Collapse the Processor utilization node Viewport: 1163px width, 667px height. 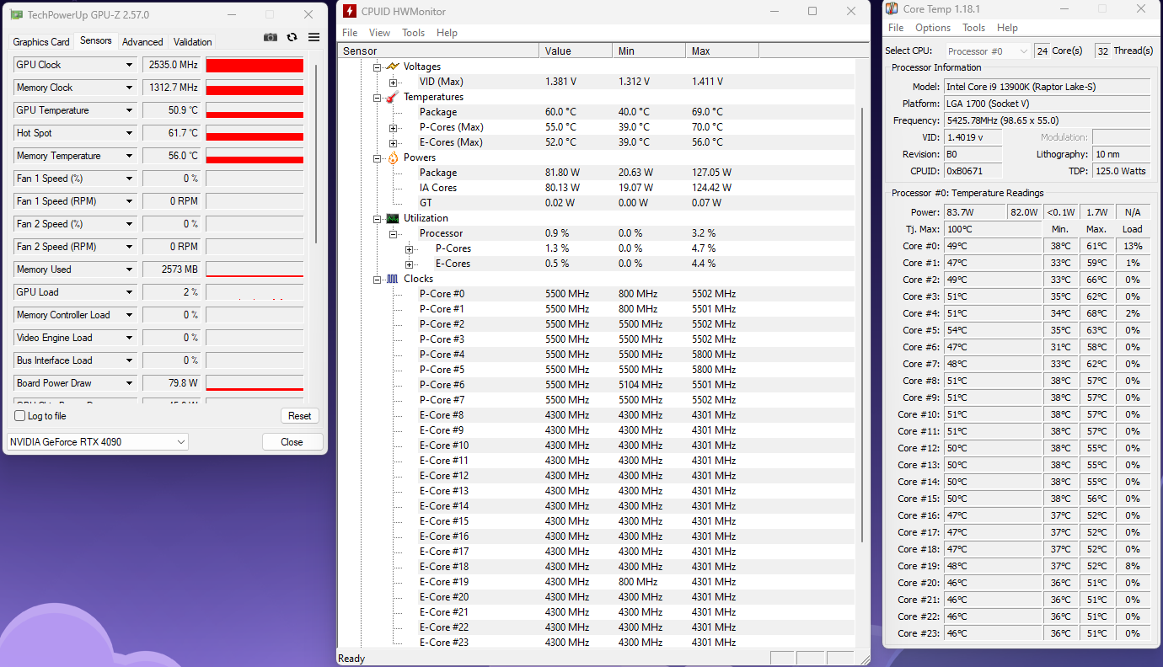(x=393, y=233)
